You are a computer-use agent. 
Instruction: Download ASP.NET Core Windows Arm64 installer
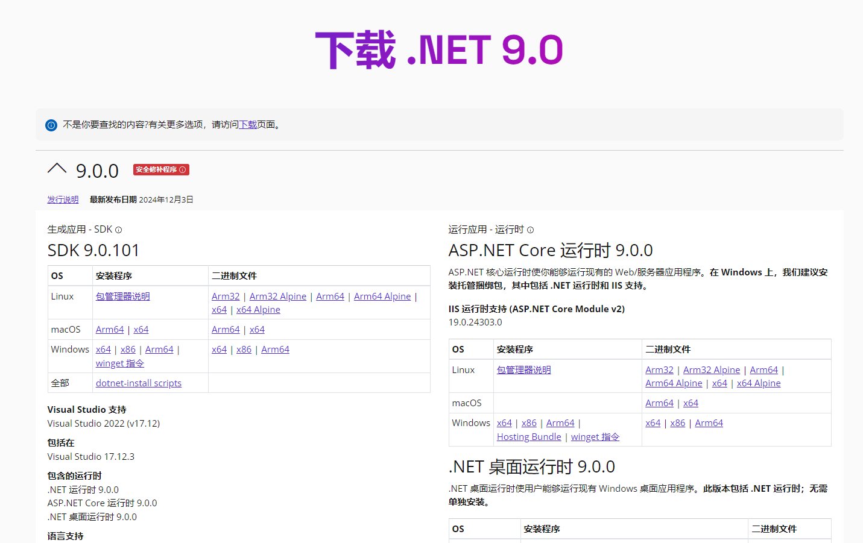click(560, 423)
